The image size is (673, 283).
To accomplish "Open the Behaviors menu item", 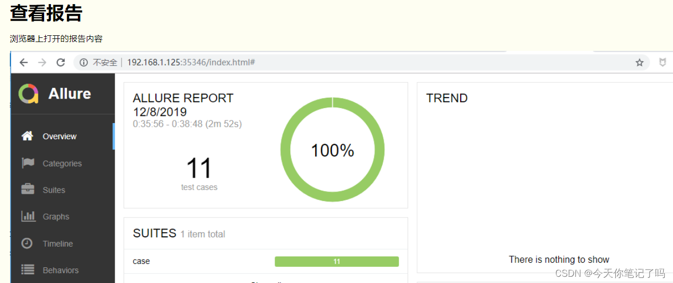I will pos(62,270).
